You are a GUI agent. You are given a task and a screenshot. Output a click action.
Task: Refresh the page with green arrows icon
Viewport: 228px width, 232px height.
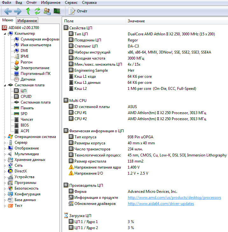click(37, 11)
